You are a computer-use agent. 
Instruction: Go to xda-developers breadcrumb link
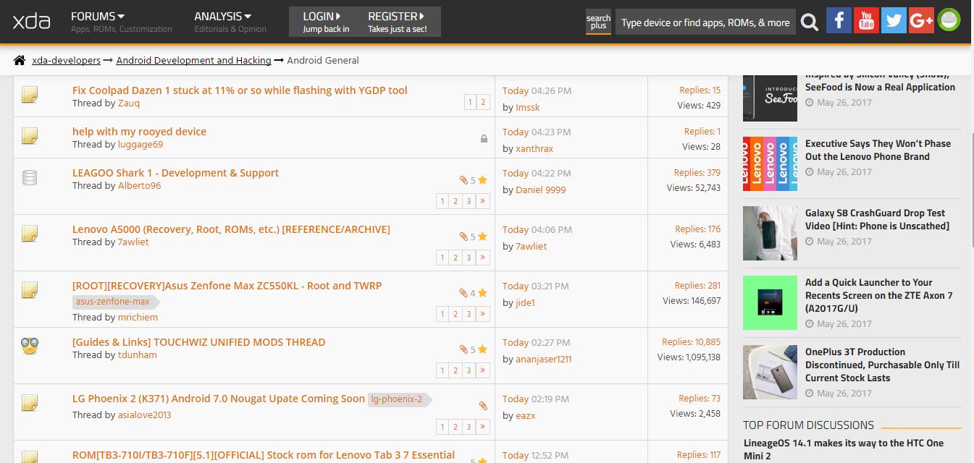click(x=66, y=60)
